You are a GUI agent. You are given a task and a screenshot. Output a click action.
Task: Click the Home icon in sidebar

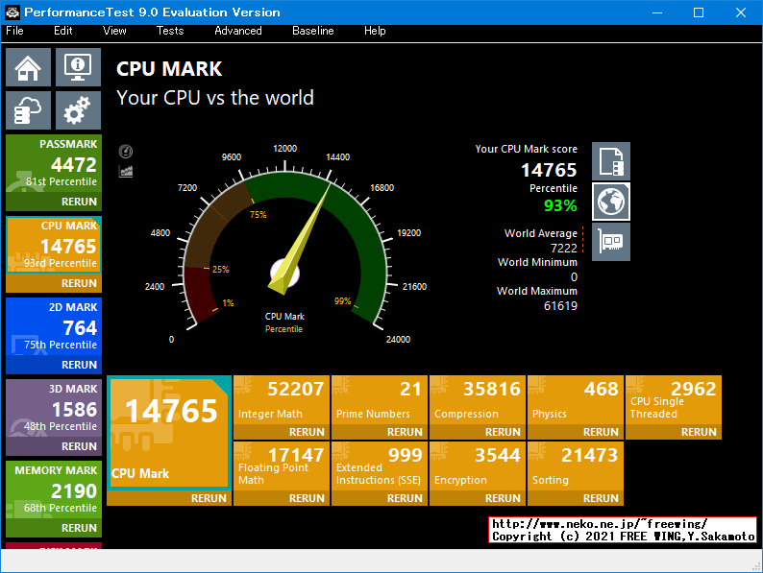[x=29, y=67]
